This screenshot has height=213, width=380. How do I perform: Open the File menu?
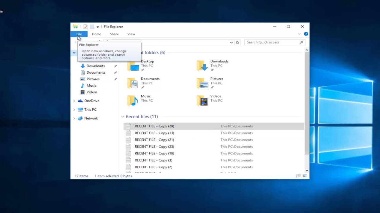point(79,34)
